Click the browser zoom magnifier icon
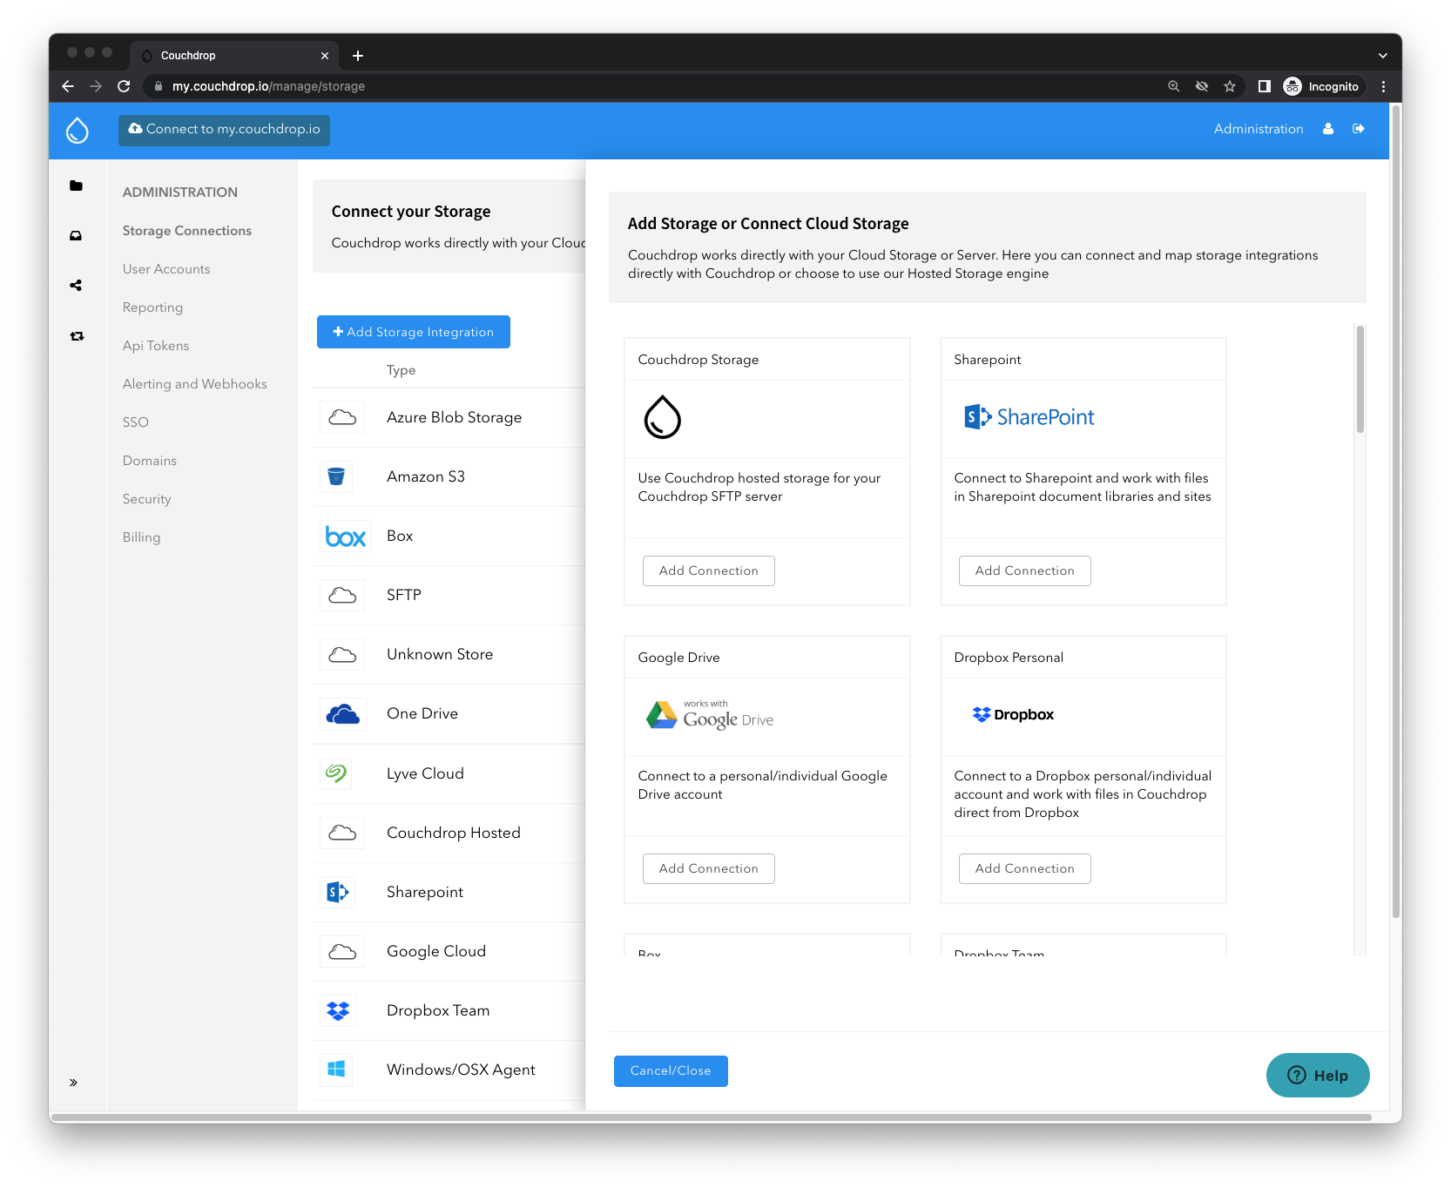1451x1188 pixels. [x=1174, y=86]
